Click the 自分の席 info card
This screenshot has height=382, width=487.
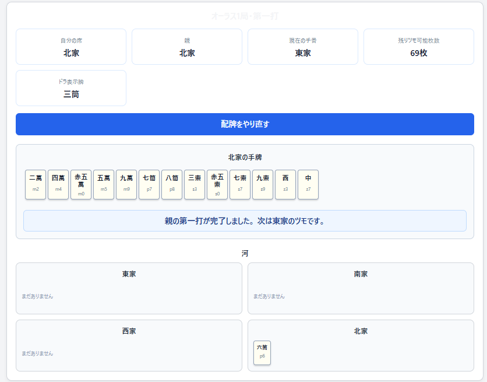[x=71, y=47]
